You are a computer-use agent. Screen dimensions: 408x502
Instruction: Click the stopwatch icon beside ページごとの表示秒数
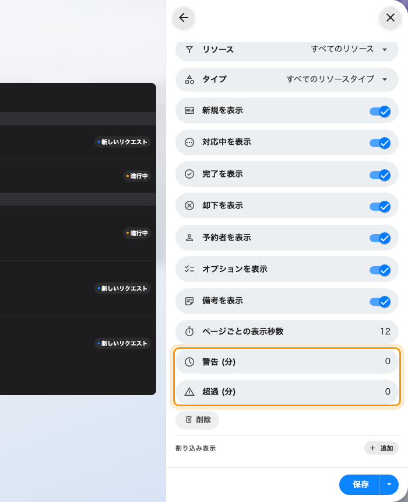(x=189, y=332)
